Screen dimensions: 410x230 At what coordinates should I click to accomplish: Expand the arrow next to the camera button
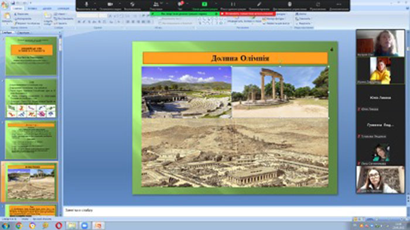(119, 4)
